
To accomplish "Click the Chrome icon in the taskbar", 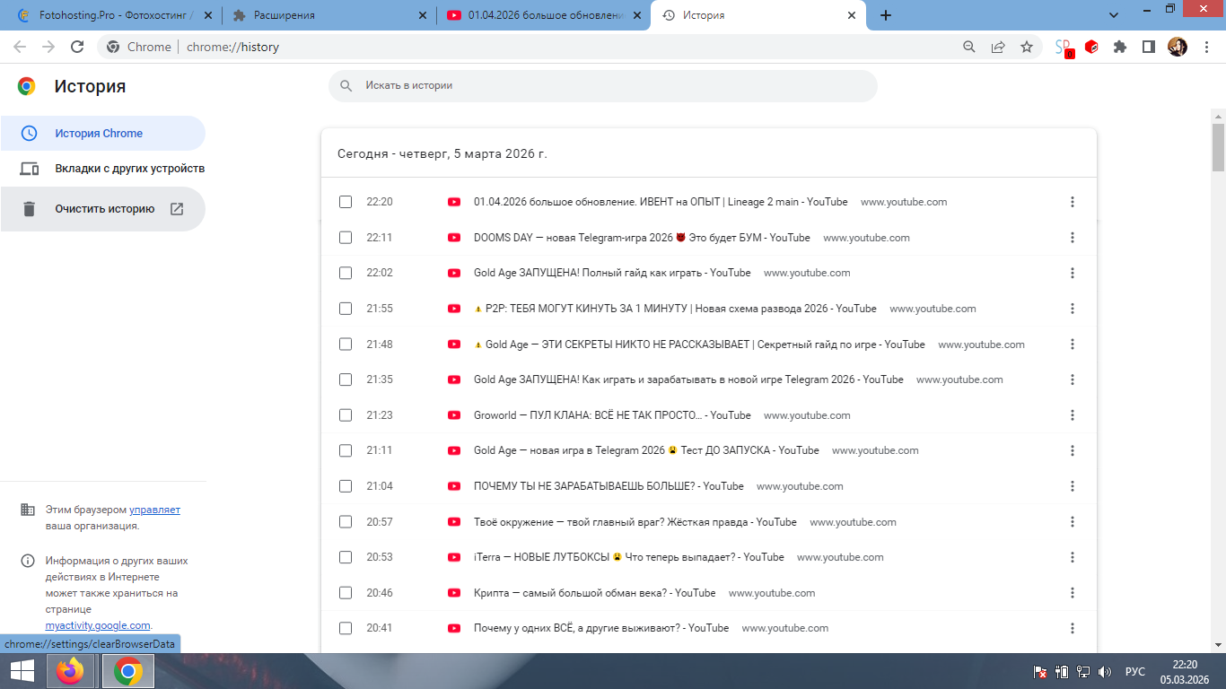I will (127, 671).
